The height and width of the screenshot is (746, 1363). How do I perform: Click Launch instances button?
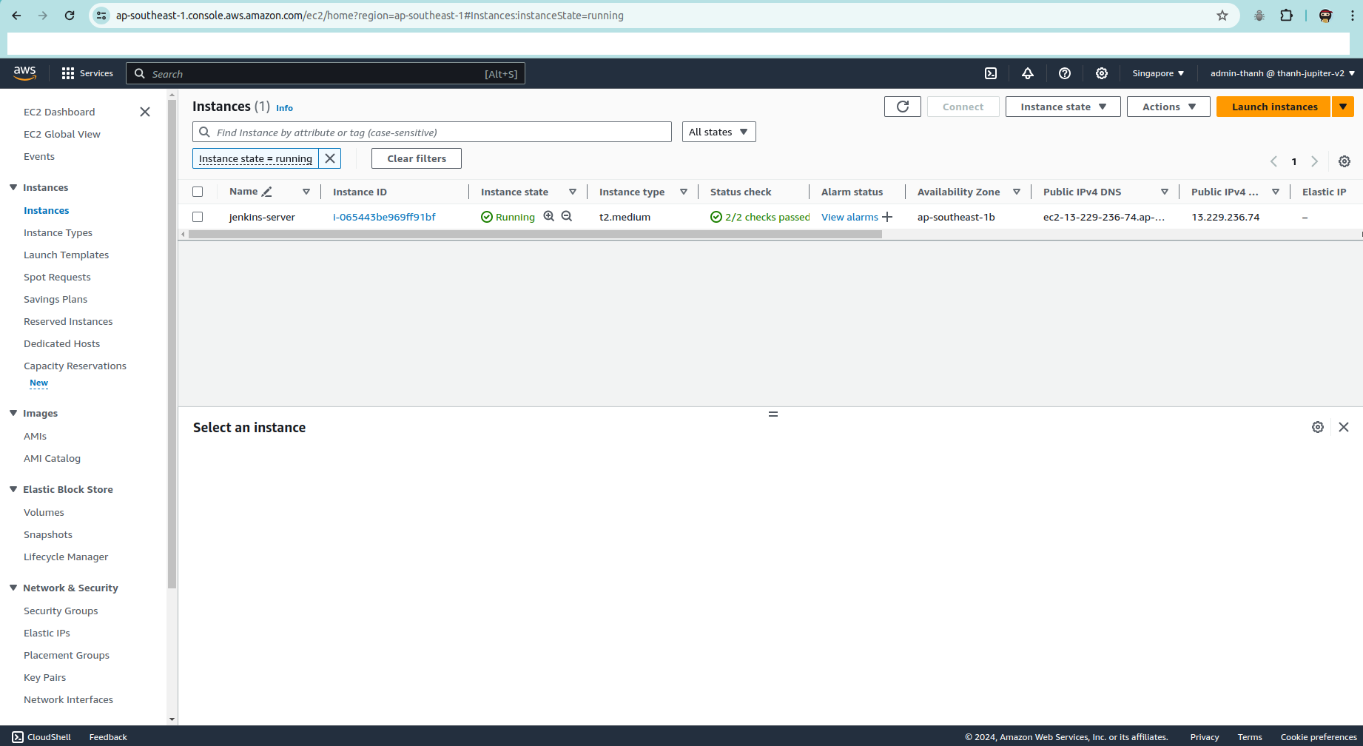pyautogui.click(x=1273, y=107)
